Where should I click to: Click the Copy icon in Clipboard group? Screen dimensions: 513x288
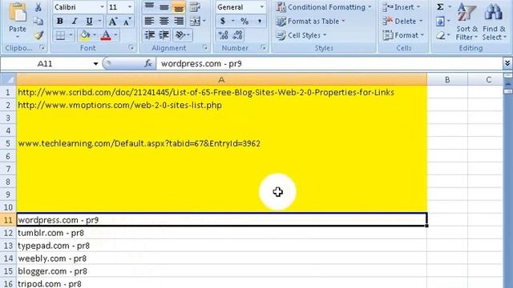pyautogui.click(x=38, y=22)
